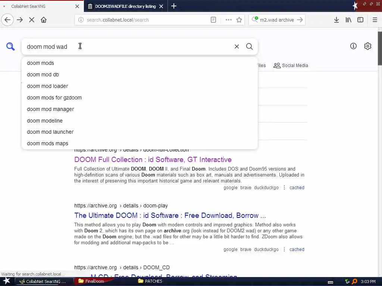Submit browser search with arrow button
Viewport: 382px width, 286px height.
(300, 20)
